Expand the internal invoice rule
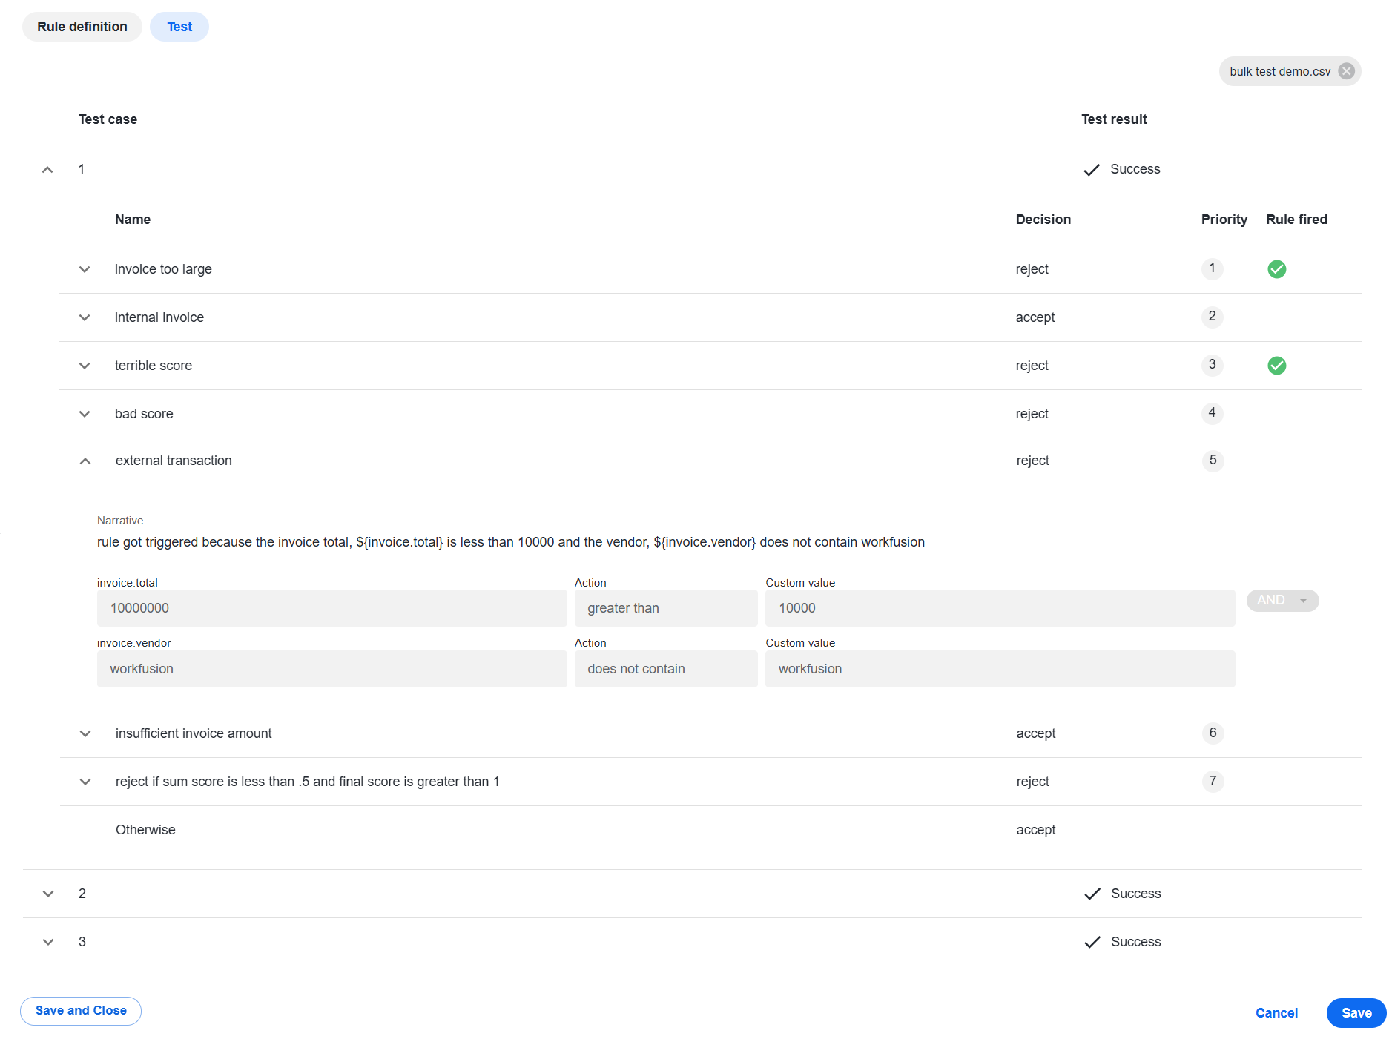Viewport: 1392px width, 1042px height. point(85,317)
